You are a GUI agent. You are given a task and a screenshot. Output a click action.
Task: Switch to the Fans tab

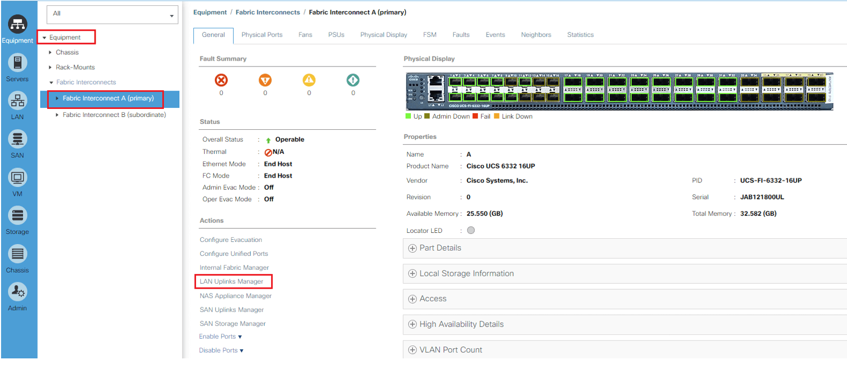pyautogui.click(x=305, y=35)
